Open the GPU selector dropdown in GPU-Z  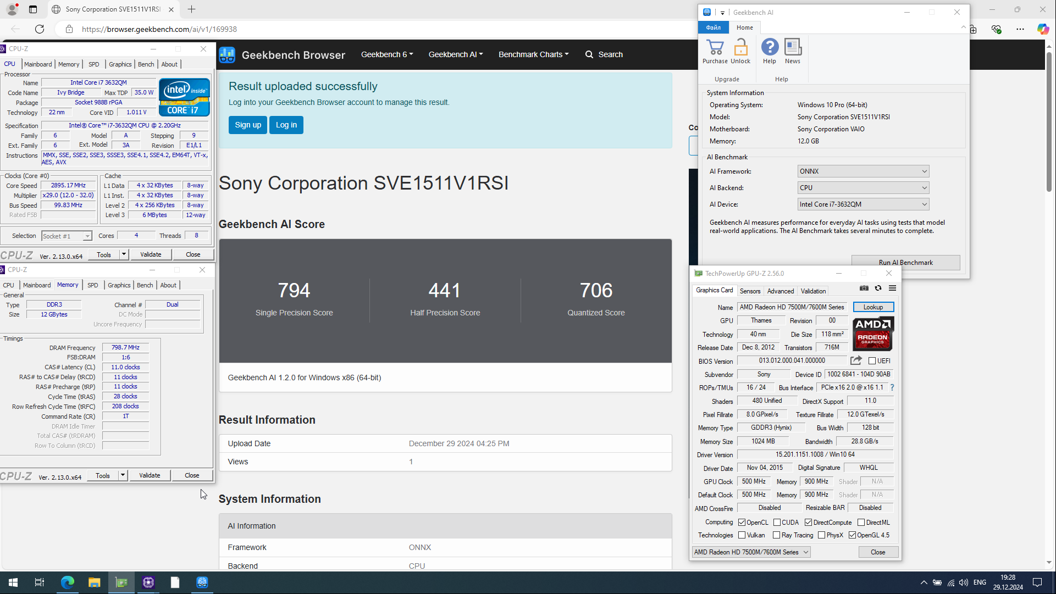click(751, 552)
